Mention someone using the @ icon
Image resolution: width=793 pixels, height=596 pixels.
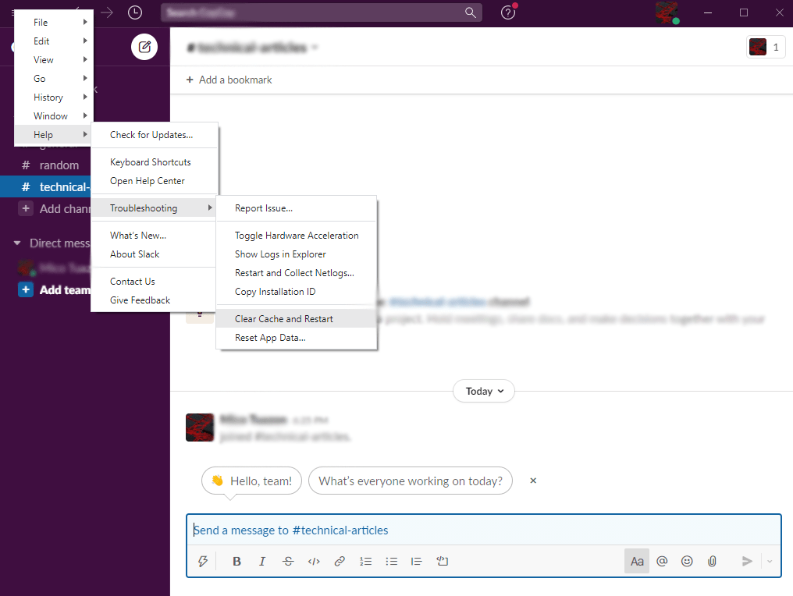pos(662,561)
